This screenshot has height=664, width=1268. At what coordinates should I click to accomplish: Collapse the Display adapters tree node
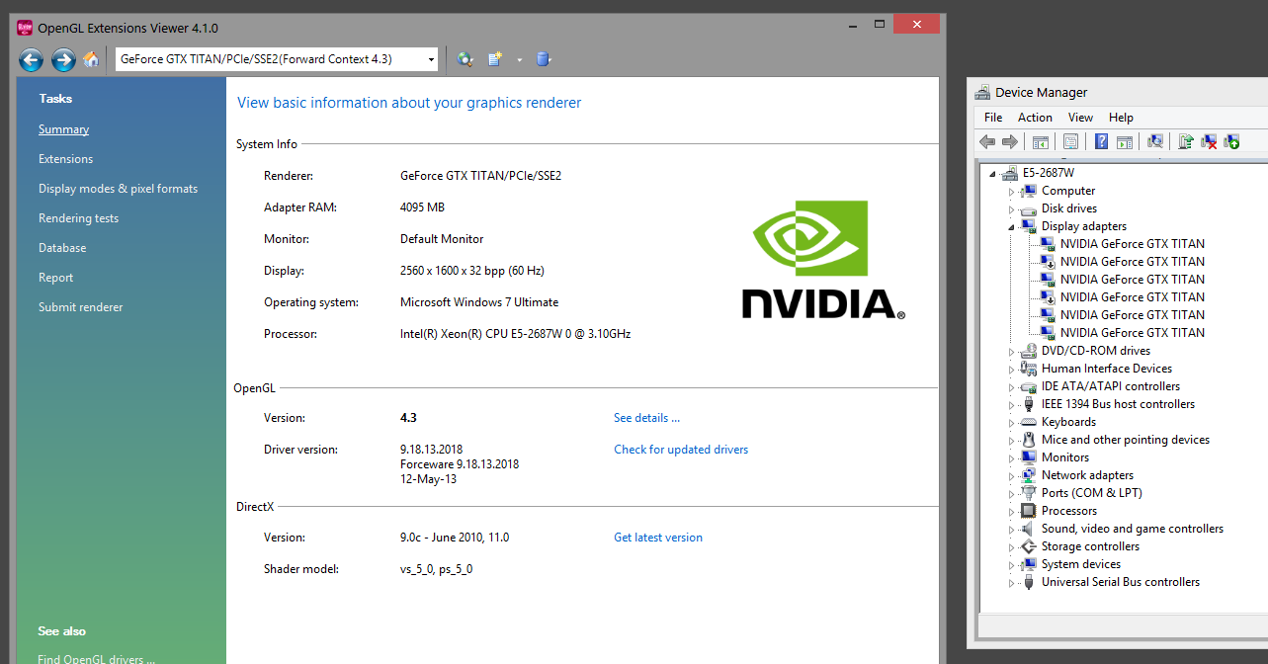coord(1012,226)
